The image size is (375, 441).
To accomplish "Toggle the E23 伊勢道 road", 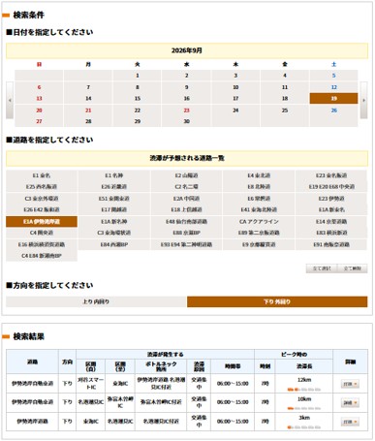I will 331,199.
